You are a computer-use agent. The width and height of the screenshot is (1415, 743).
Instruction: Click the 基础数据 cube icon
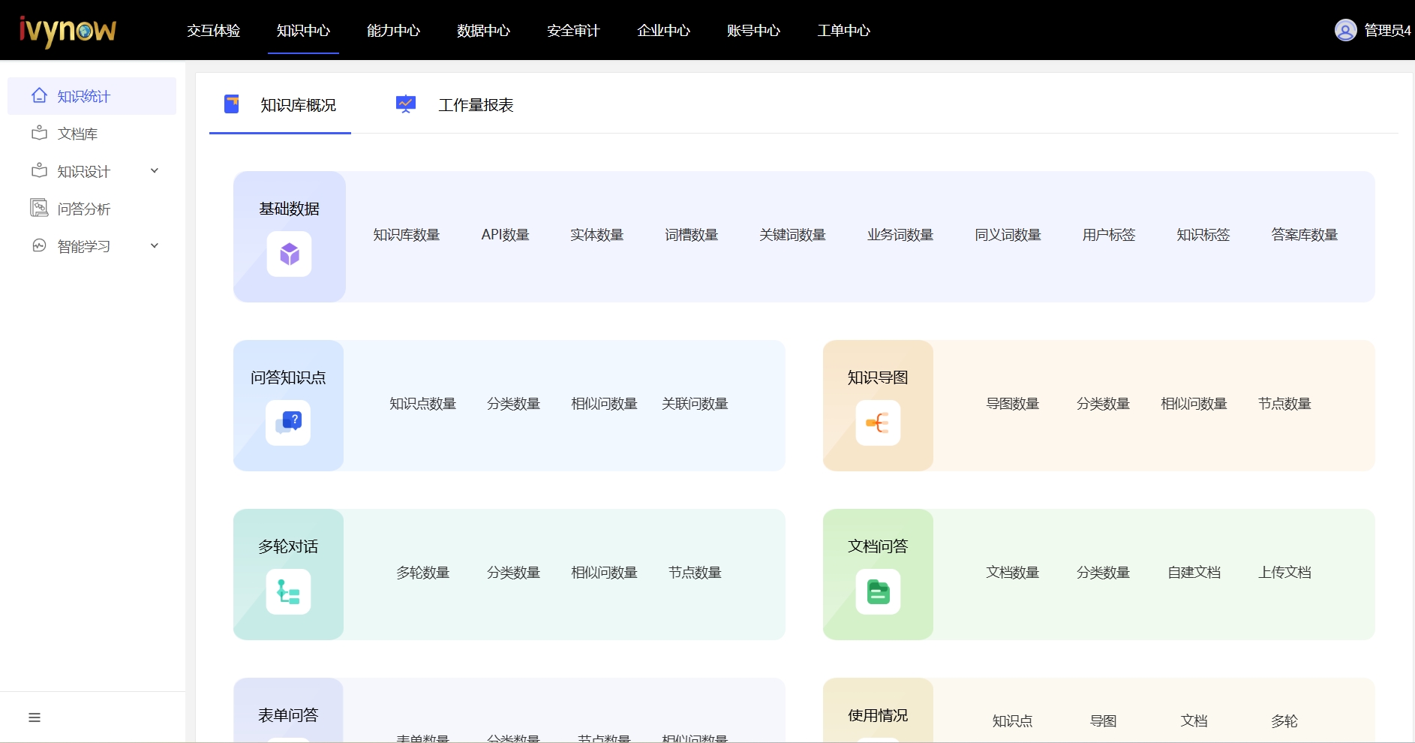[290, 254]
